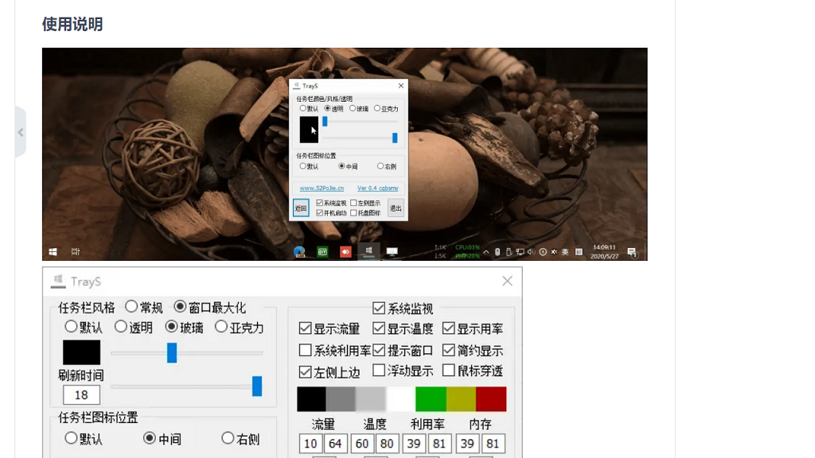815x458 pixels.
Task: Uncheck the 显示流量 checkbox
Action: [306, 328]
